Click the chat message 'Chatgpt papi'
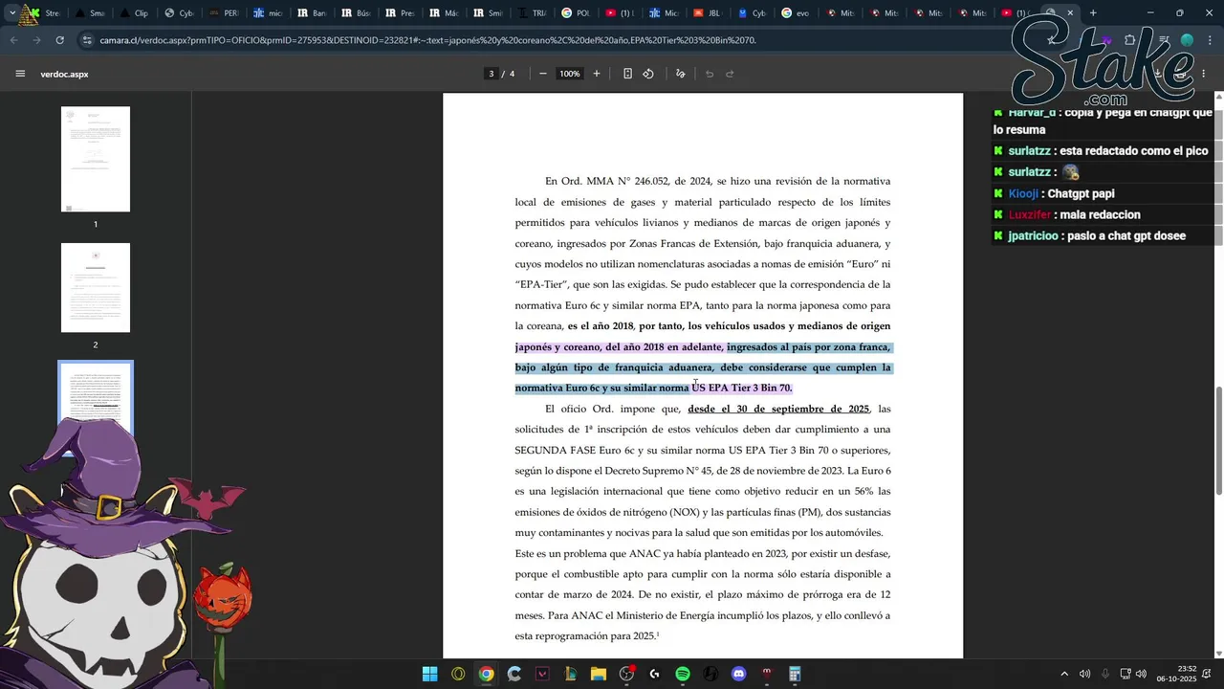This screenshot has height=689, width=1224. pyautogui.click(x=1082, y=193)
